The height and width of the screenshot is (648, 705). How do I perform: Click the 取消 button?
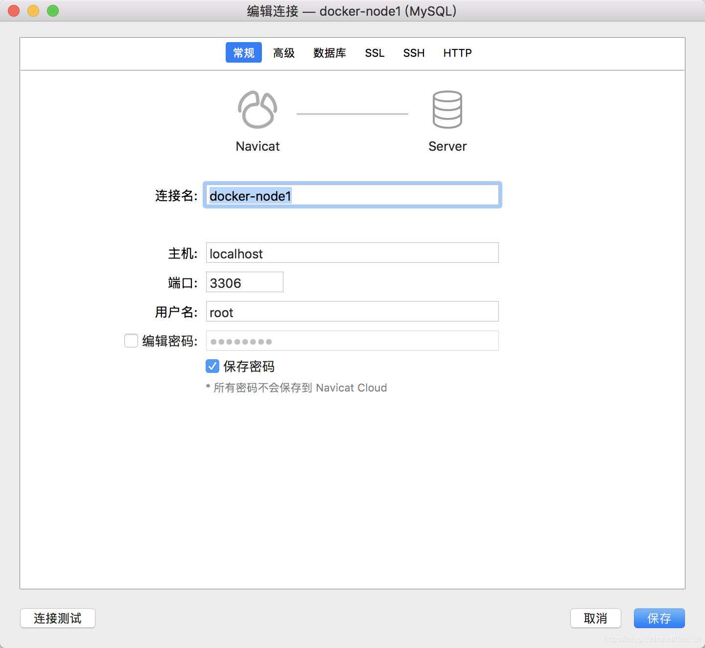click(x=596, y=618)
